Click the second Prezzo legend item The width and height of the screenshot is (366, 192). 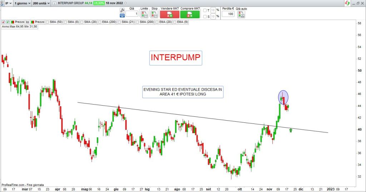pyautogui.click(x=38, y=22)
